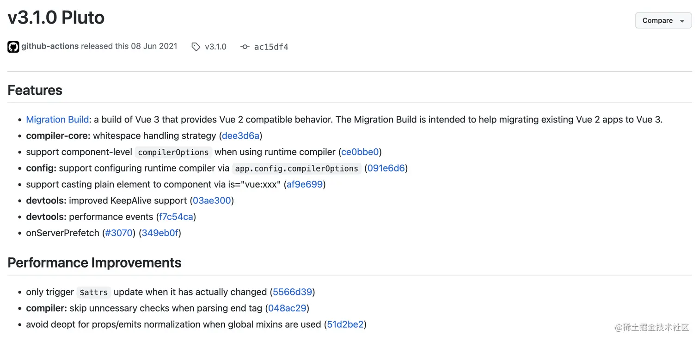The height and width of the screenshot is (342, 699).
Task: View commit 048ac29 for compiler
Action: coord(287,308)
